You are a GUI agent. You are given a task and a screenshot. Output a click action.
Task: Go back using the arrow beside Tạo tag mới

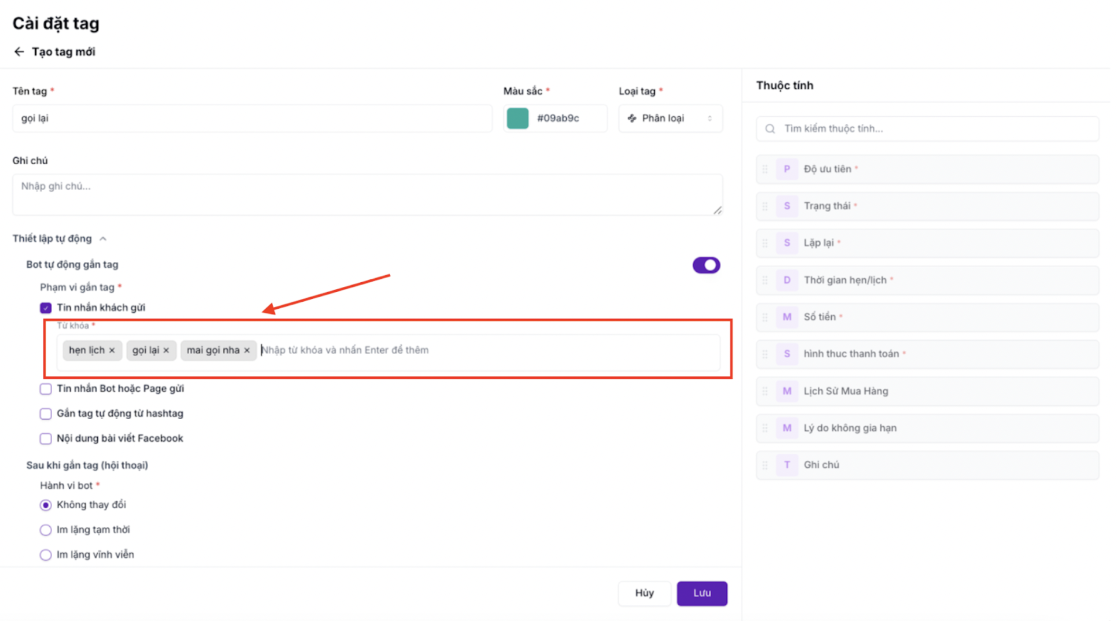pyautogui.click(x=19, y=52)
